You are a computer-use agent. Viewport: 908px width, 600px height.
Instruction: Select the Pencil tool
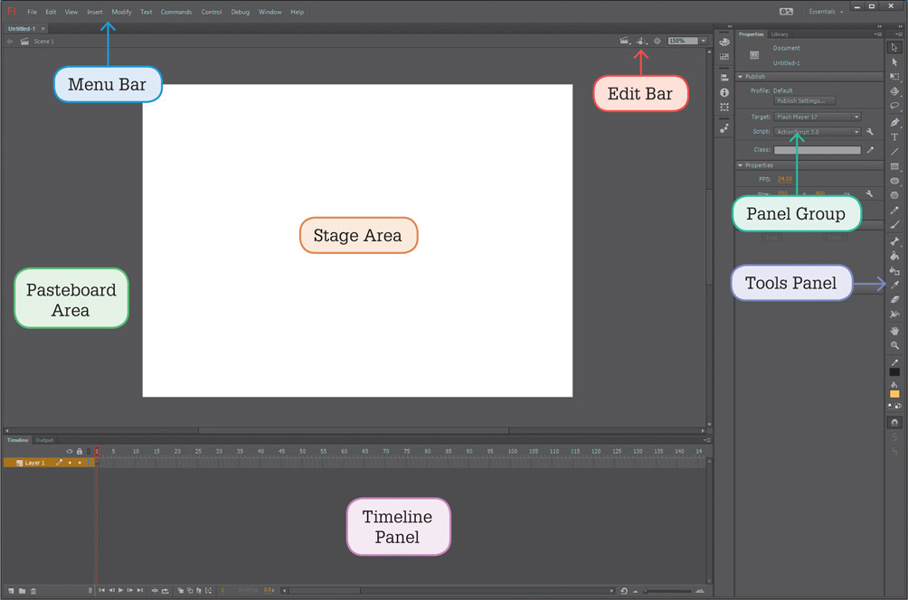894,210
